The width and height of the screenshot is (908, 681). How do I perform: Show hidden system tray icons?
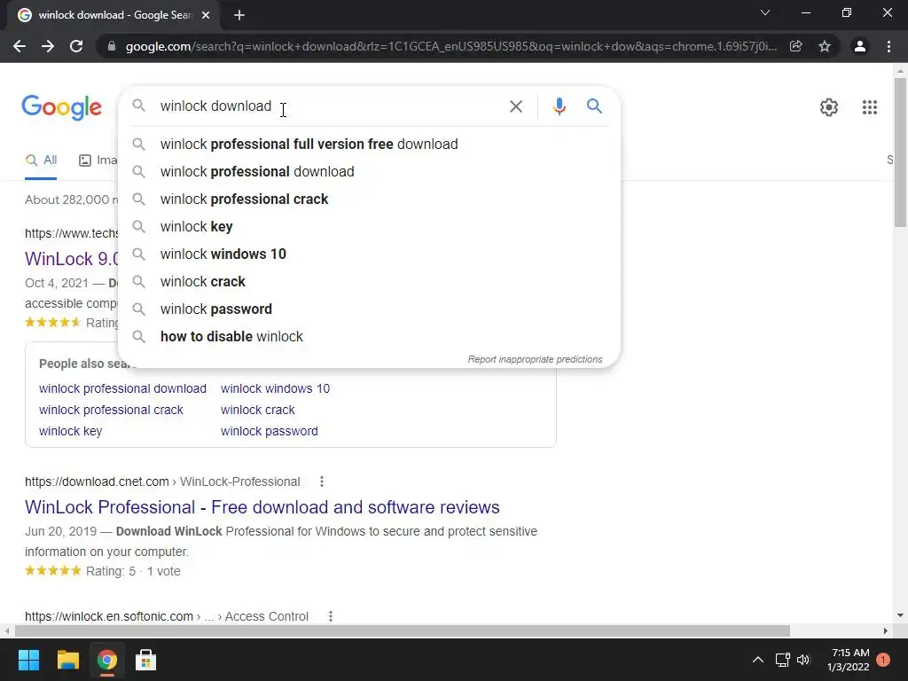[x=757, y=660]
